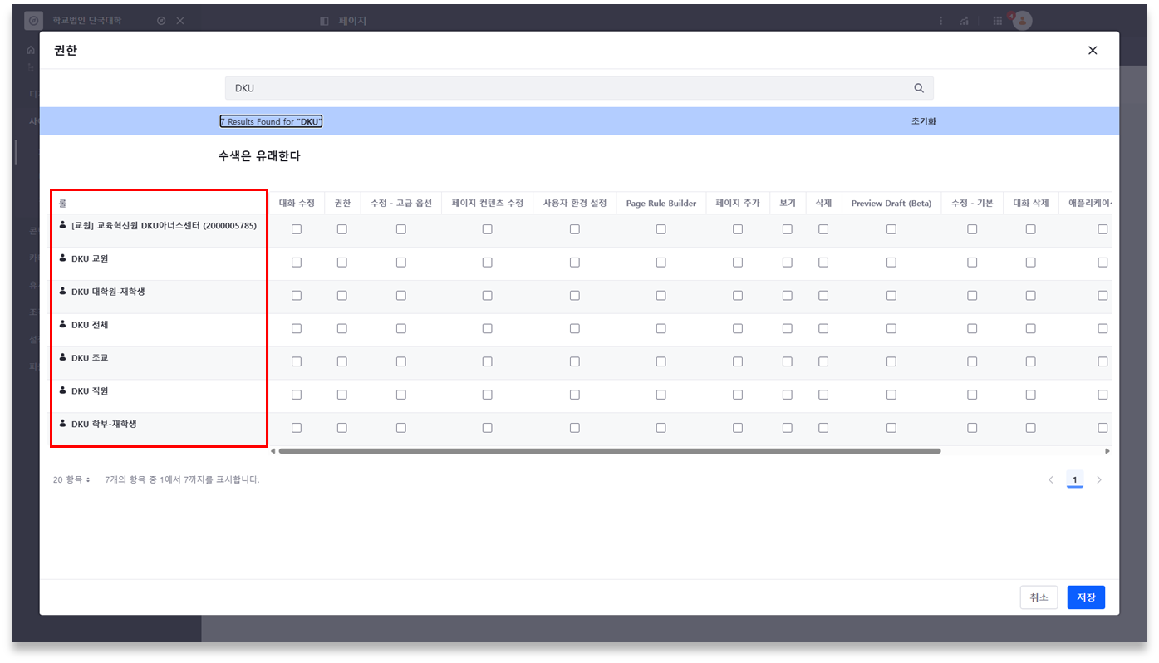Open the apps grid icon in header
This screenshot has width=1159, height=663.
[x=997, y=21]
